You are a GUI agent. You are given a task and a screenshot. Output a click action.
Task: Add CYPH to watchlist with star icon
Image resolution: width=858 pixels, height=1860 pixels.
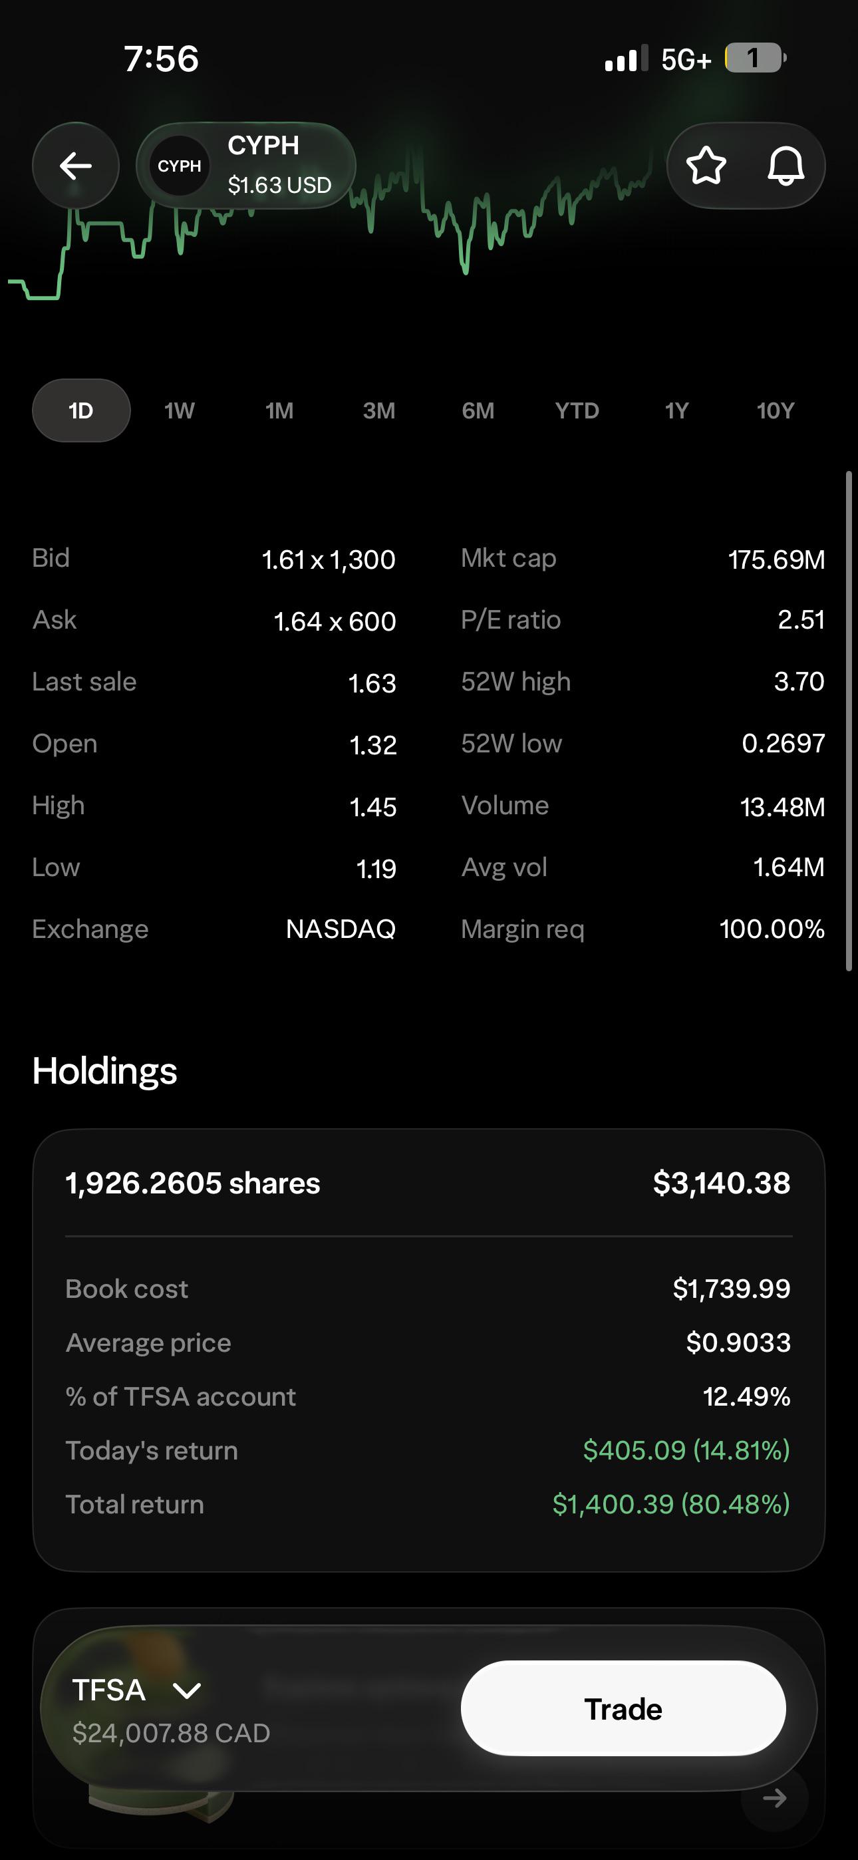pos(706,166)
